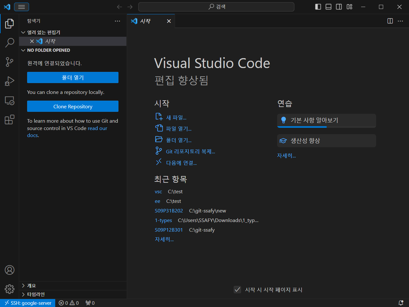
Task: Open the Run and Debug view
Action: [10, 81]
